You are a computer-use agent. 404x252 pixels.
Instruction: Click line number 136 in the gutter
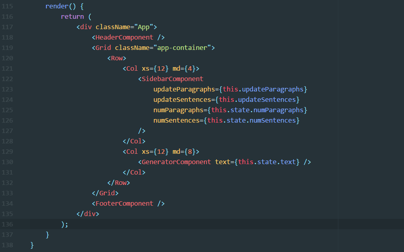point(8,224)
